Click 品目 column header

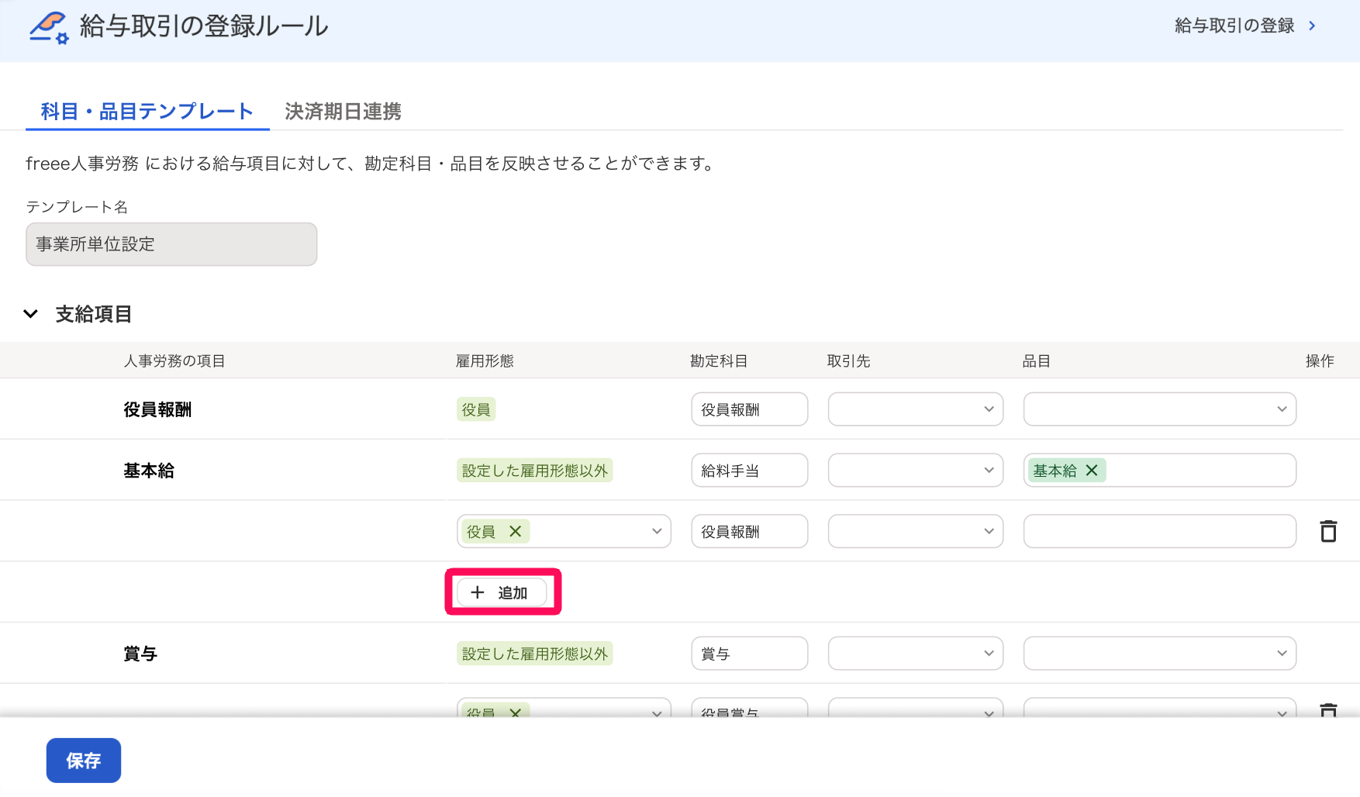coord(1036,361)
